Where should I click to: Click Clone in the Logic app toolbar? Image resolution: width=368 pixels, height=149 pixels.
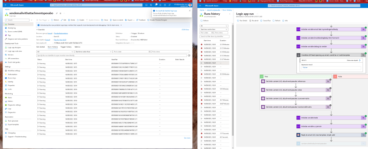point(105,20)
